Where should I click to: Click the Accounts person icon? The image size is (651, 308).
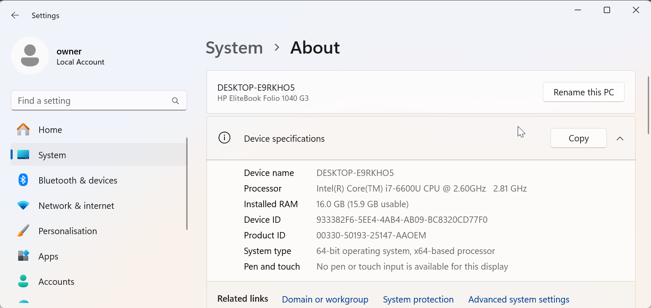point(23,281)
